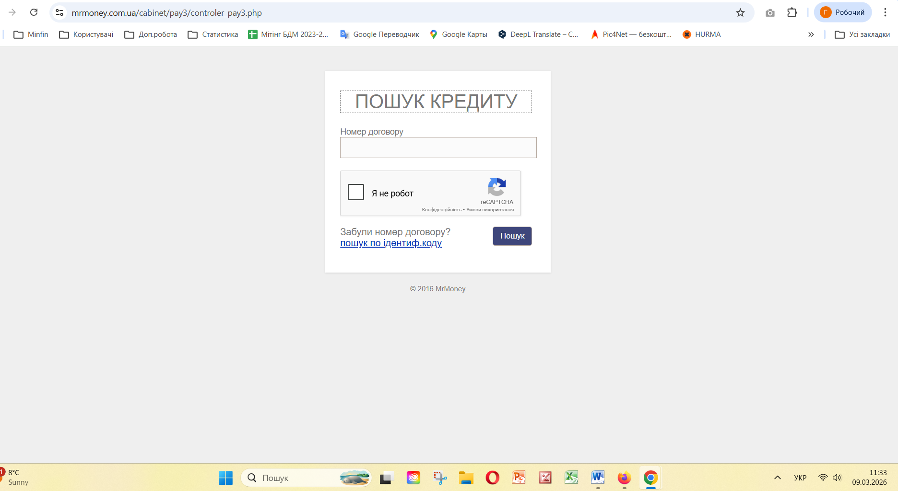This screenshot has width=898, height=491.
Task: Follow the пошук по ідентиф.коду link
Action: coord(391,243)
